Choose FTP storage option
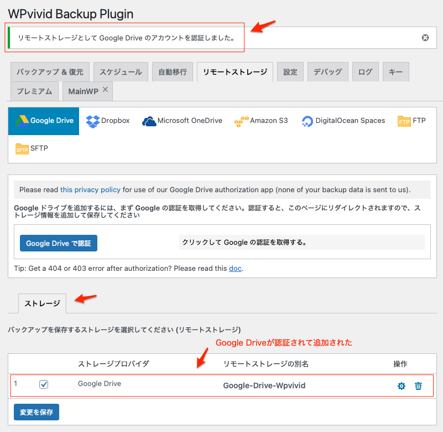Screen dimensions: 443x432 (411, 121)
